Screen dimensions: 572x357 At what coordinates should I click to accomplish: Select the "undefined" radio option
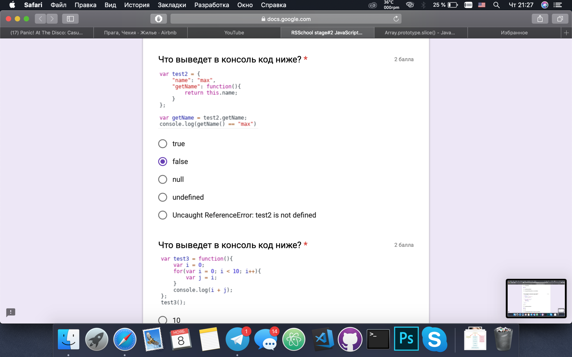pos(163,197)
